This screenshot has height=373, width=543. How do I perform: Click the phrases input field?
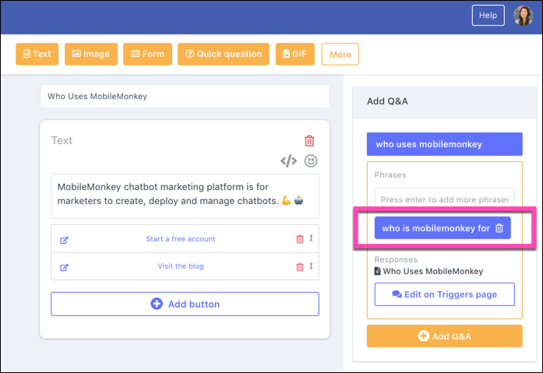click(x=445, y=197)
